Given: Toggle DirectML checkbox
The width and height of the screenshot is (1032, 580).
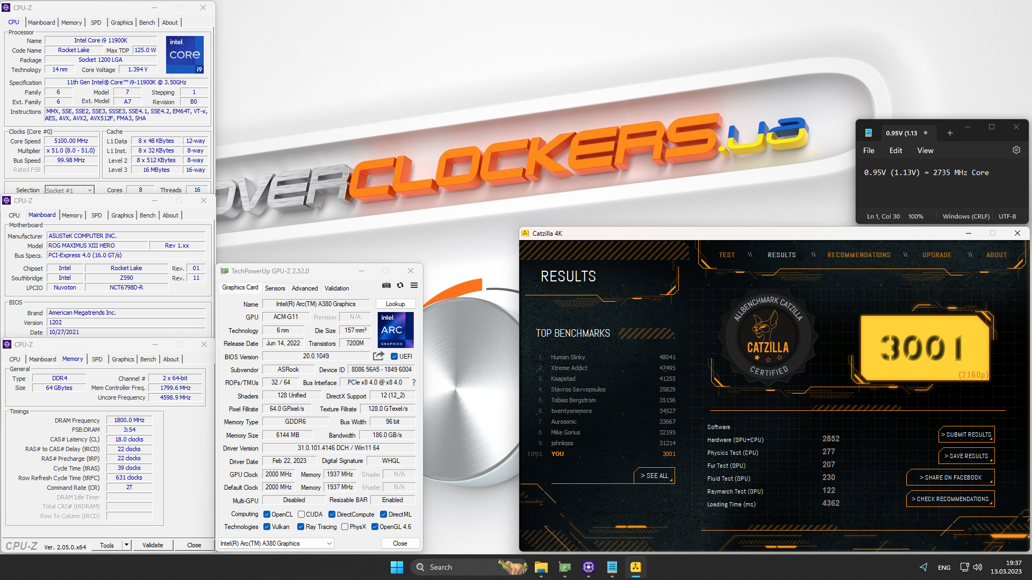Looking at the screenshot, I should [x=383, y=514].
